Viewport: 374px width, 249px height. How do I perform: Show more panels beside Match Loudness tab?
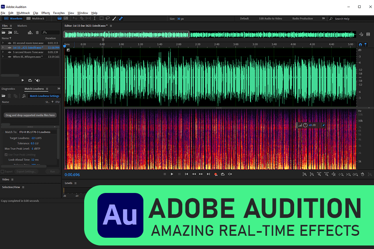click(x=59, y=89)
